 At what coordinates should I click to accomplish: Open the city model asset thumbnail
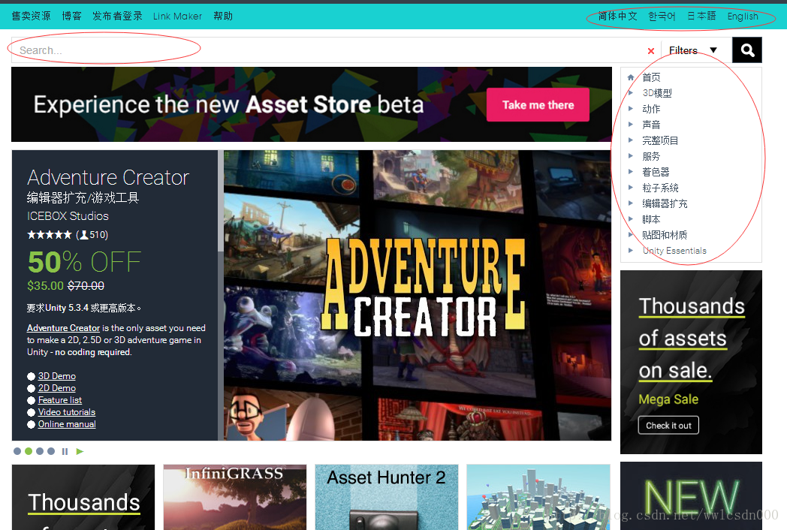[x=538, y=497]
